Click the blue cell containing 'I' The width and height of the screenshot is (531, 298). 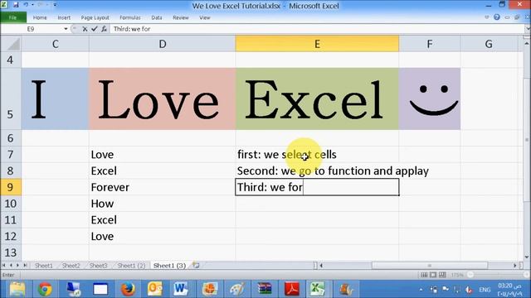click(x=56, y=99)
